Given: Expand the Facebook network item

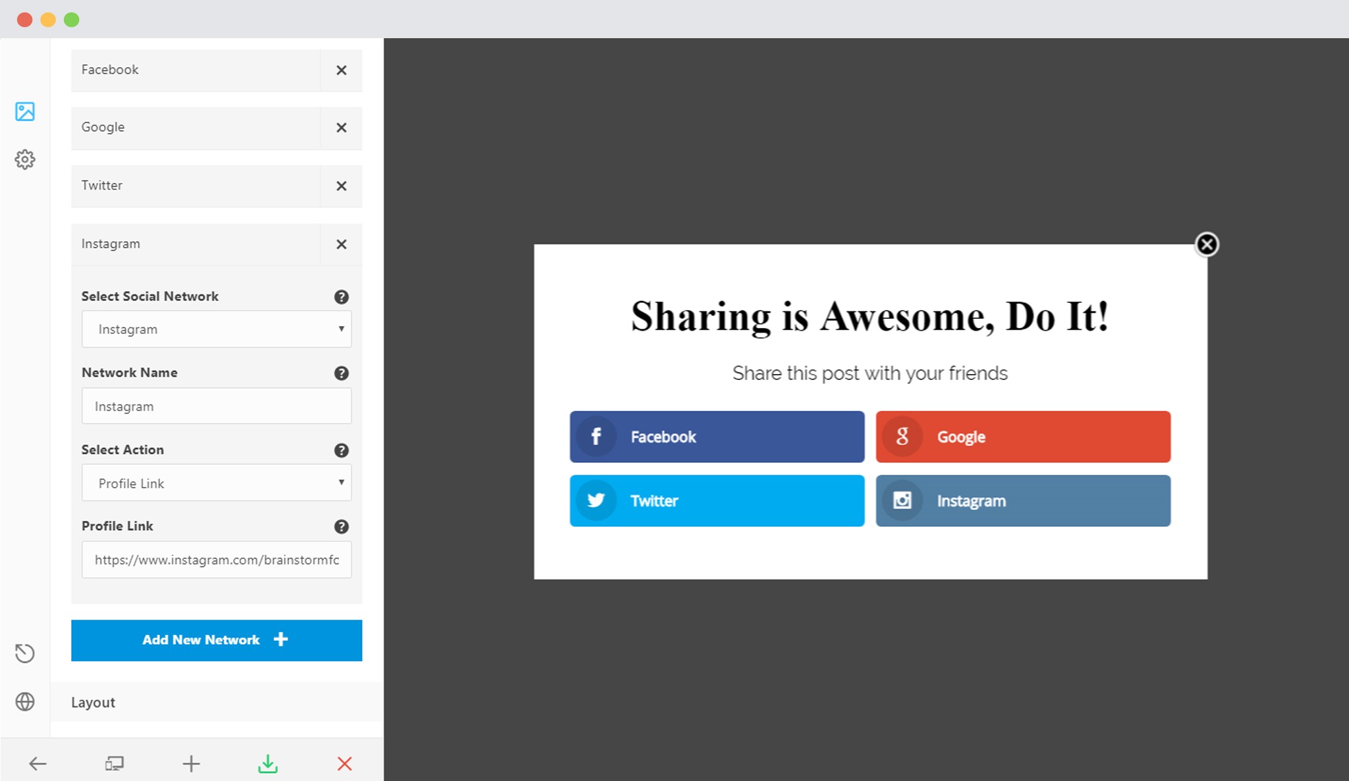Looking at the screenshot, I should (196, 70).
